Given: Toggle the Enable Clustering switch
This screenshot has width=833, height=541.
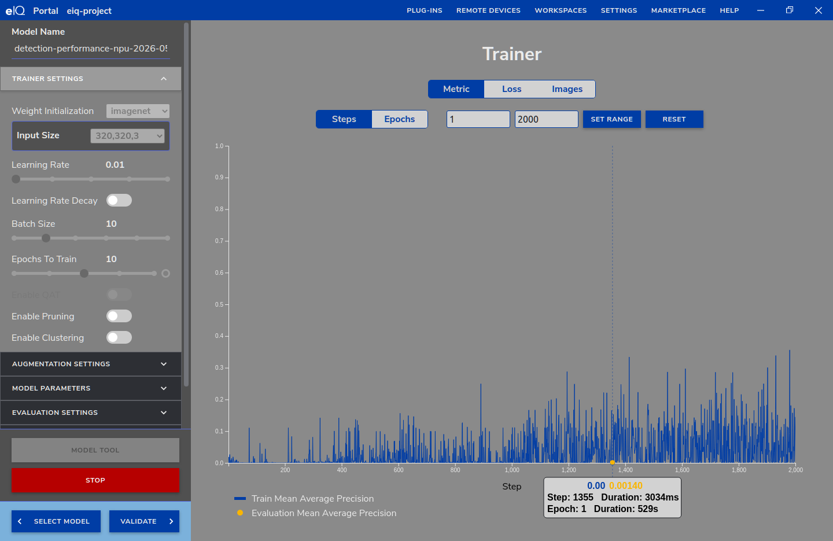Looking at the screenshot, I should tap(119, 337).
